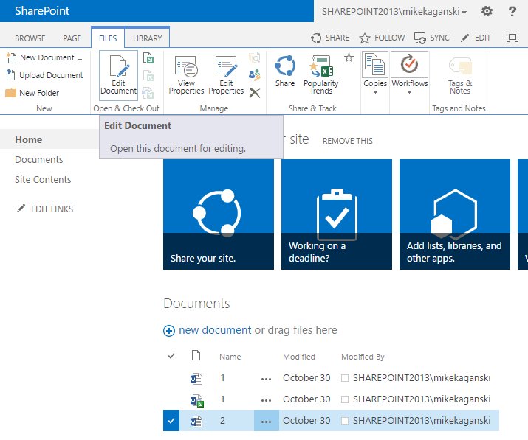Image resolution: width=528 pixels, height=440 pixels.
Task: Click the SHARE button in top bar
Action: [330, 38]
